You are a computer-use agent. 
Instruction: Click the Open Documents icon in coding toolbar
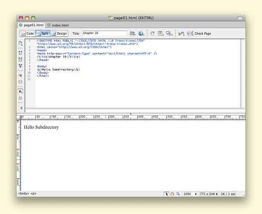[x=20, y=43]
